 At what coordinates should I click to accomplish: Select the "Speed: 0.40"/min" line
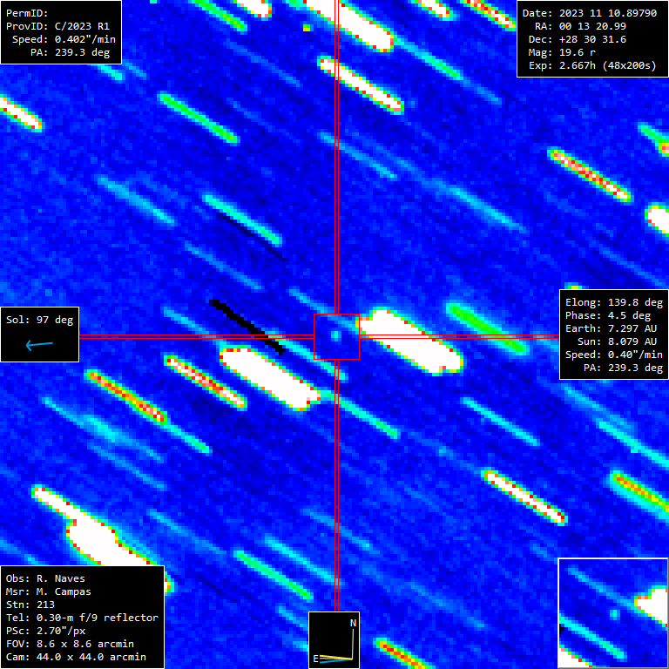(x=614, y=355)
